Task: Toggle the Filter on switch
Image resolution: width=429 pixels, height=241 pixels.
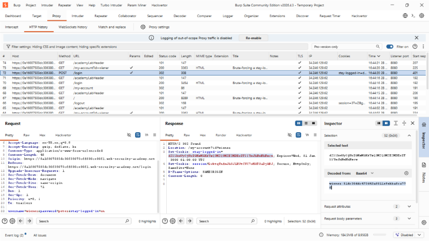Action: coord(390,47)
